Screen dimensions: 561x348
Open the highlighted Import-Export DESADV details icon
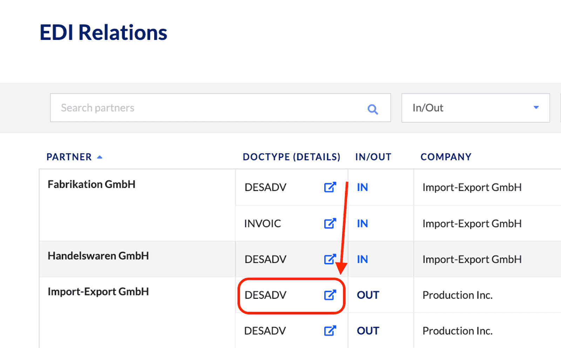click(330, 295)
